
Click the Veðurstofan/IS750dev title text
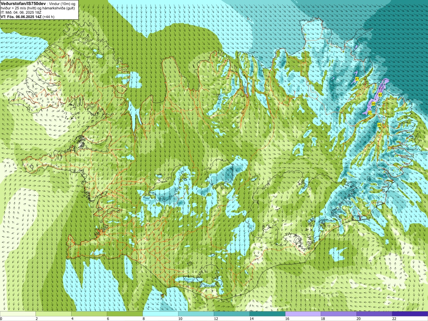pyautogui.click(x=23, y=3)
